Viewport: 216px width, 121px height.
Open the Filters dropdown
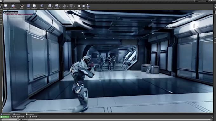point(24,120)
